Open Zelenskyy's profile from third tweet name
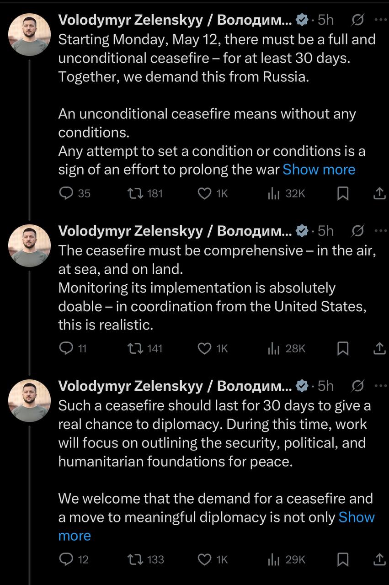The width and height of the screenshot is (389, 585). [174, 386]
